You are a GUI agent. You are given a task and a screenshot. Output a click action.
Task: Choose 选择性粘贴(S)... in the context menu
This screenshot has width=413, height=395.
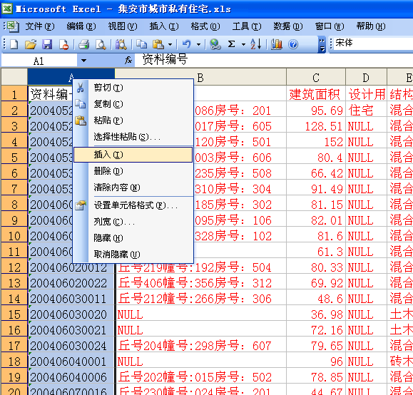click(x=133, y=137)
